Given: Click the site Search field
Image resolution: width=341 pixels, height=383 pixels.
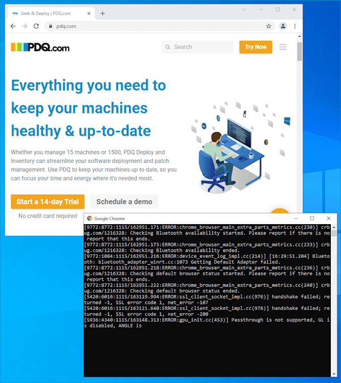Looking at the screenshot, I should tap(197, 47).
